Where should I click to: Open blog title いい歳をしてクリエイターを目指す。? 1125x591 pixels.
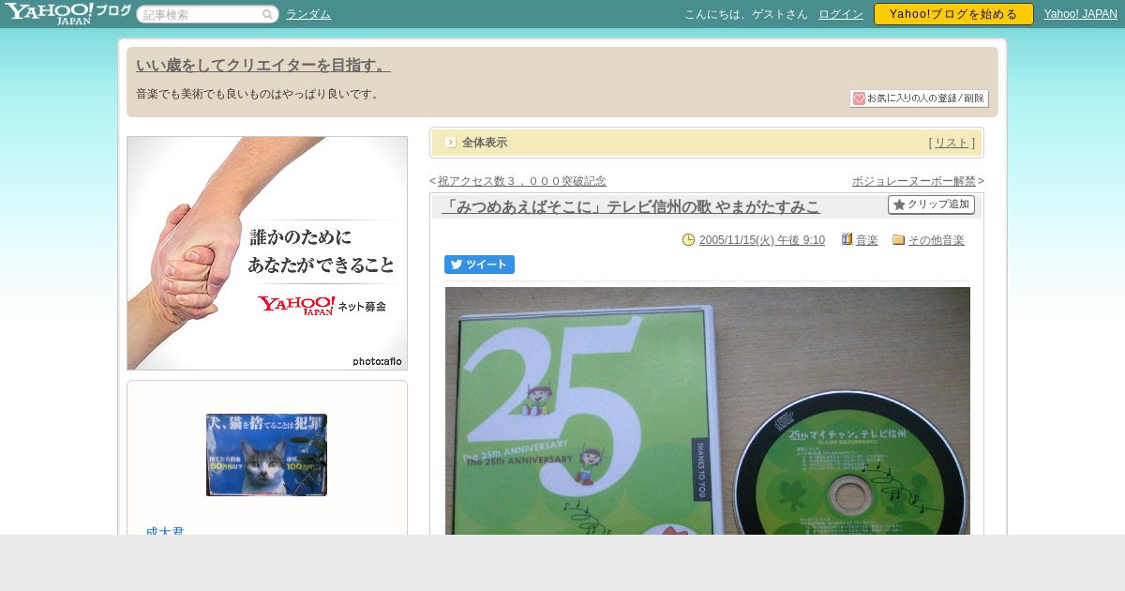263,66
